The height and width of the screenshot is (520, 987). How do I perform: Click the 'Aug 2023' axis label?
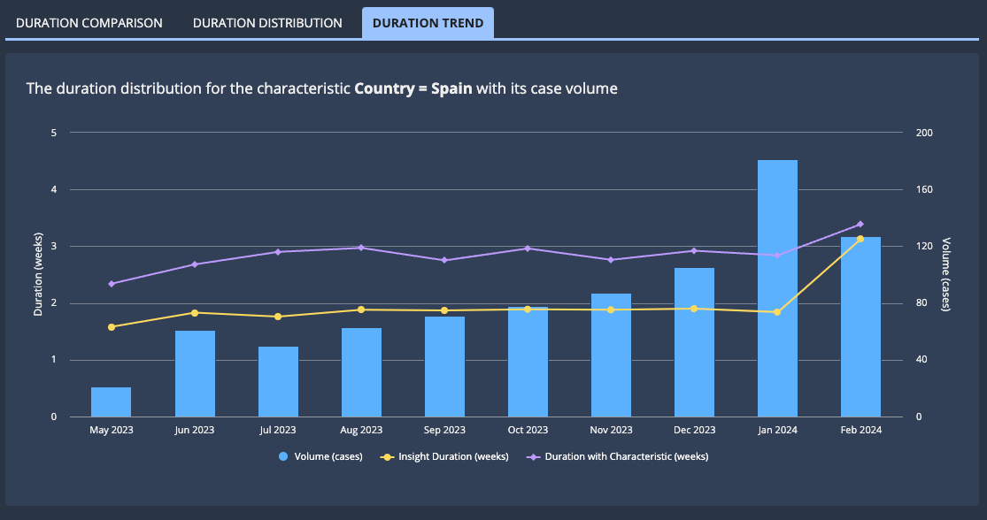tap(361, 430)
